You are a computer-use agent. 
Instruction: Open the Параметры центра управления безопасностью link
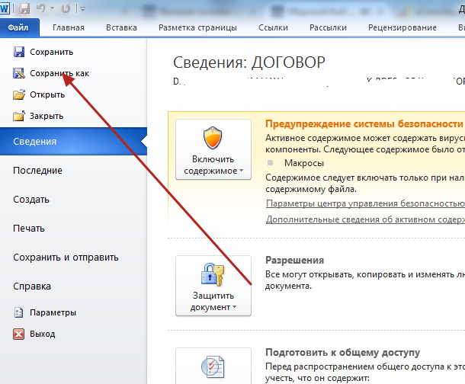point(364,203)
